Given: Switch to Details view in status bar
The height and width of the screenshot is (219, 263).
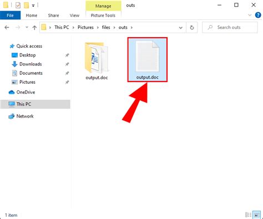Looking at the screenshot, I should pyautogui.click(x=248, y=215).
